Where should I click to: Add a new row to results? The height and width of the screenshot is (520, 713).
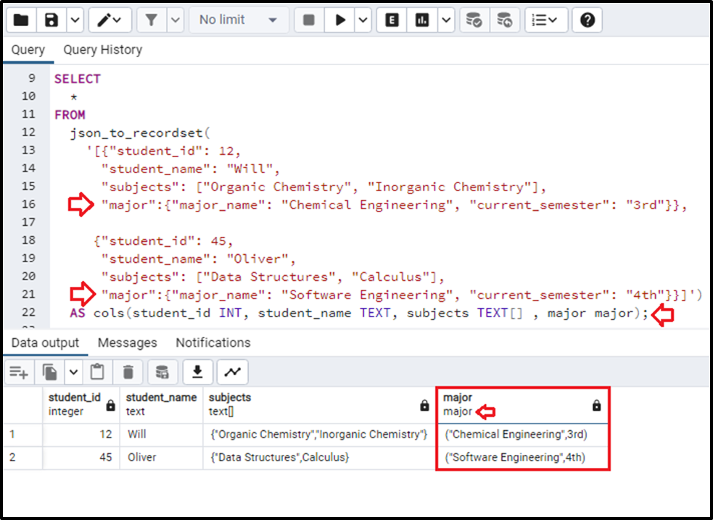pos(18,372)
